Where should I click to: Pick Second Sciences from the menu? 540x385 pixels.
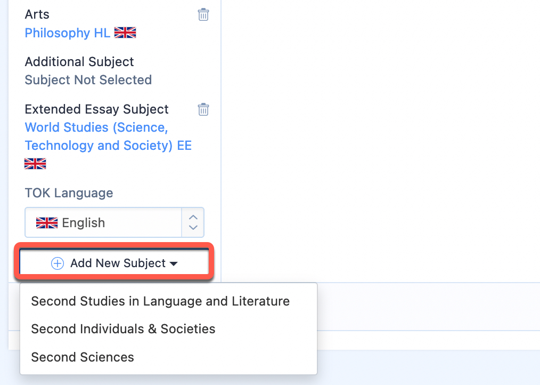83,357
